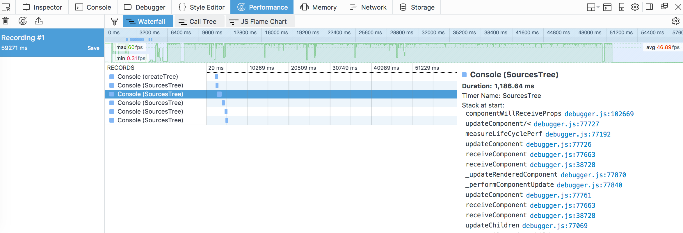This screenshot has height=233, width=683.
Task: Click the updateChildren stack frame
Action: 492,225
